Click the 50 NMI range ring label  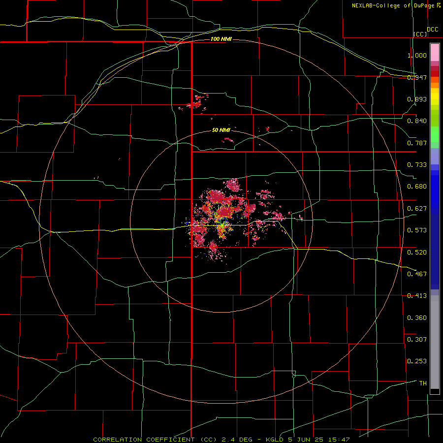[221, 130]
